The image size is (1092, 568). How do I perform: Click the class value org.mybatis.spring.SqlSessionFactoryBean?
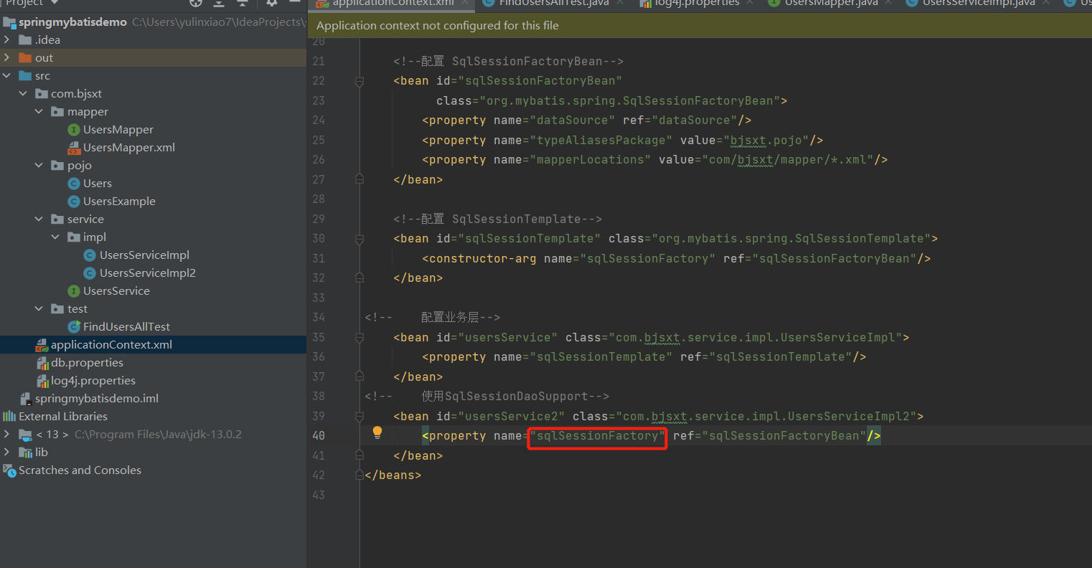point(630,100)
